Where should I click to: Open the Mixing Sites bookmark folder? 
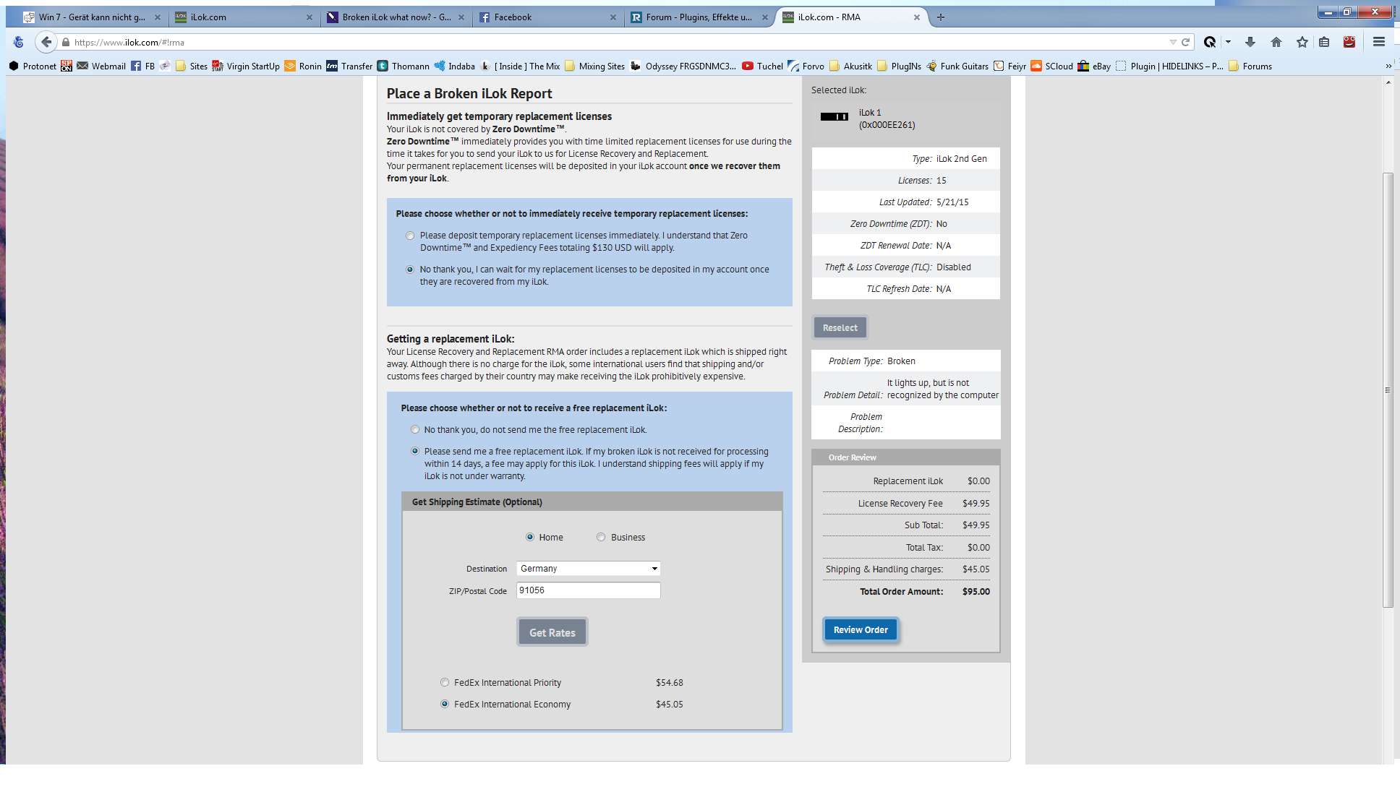point(594,66)
